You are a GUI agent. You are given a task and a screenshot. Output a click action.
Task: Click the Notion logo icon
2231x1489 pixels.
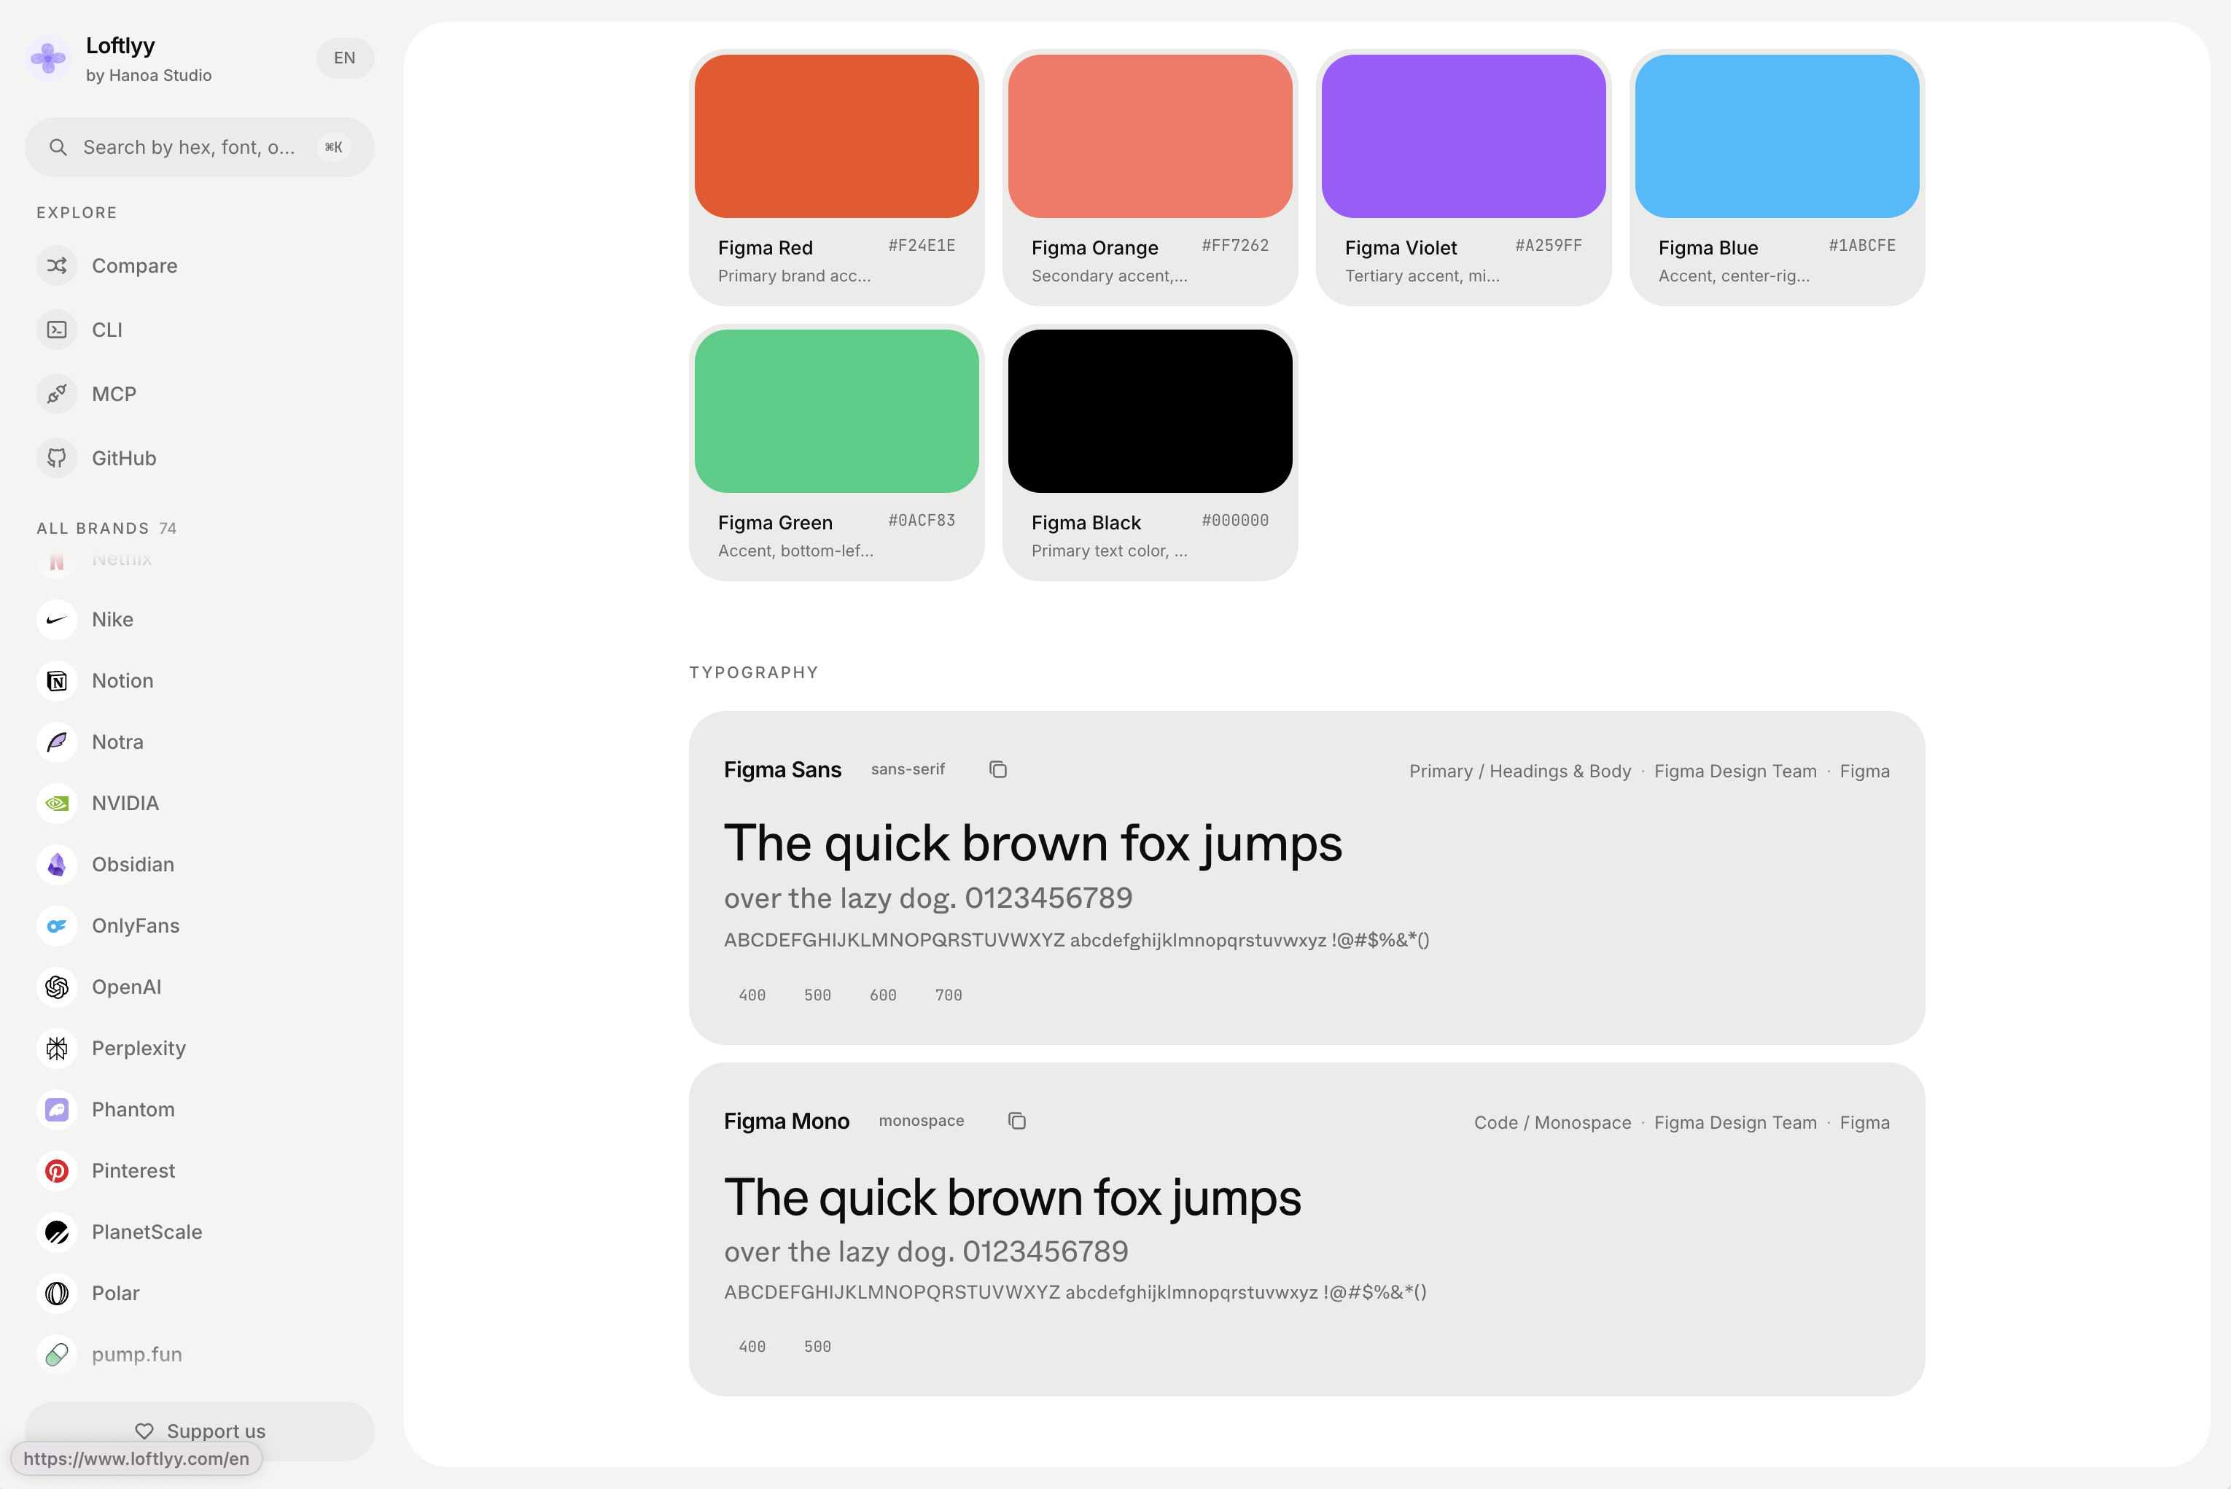[57, 681]
